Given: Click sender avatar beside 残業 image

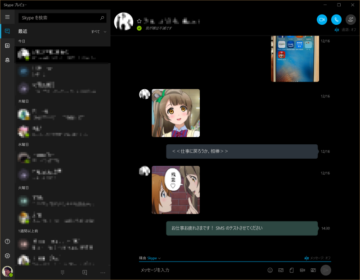Looking at the screenshot, I should click(x=144, y=171).
